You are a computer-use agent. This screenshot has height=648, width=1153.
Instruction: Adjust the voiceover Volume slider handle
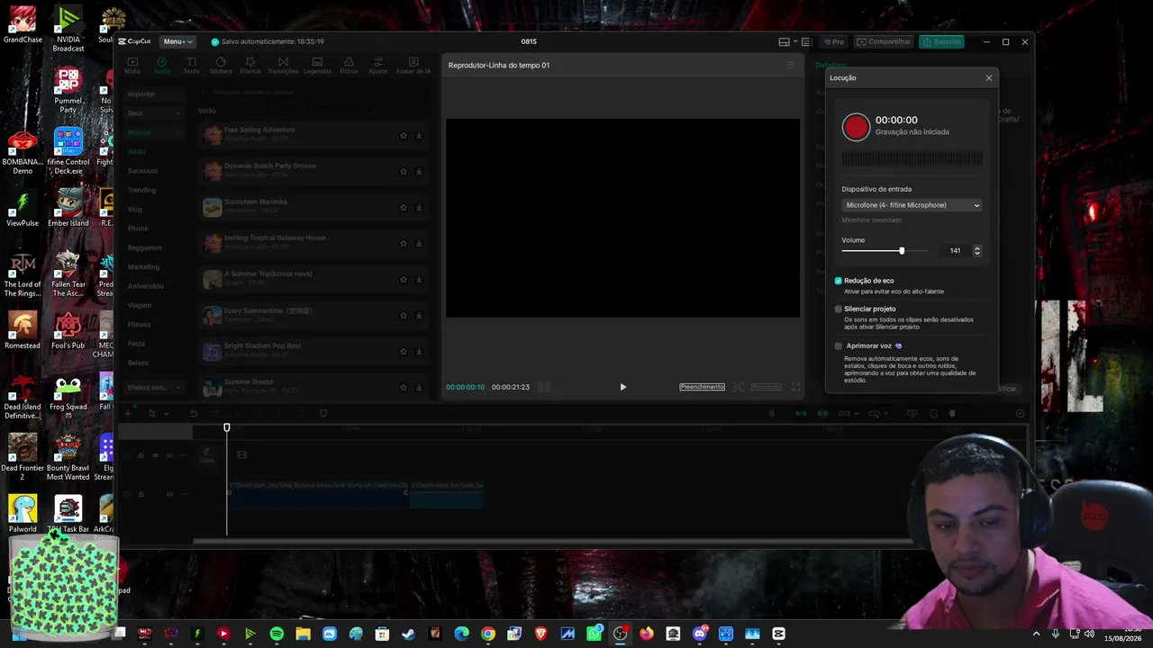click(902, 250)
